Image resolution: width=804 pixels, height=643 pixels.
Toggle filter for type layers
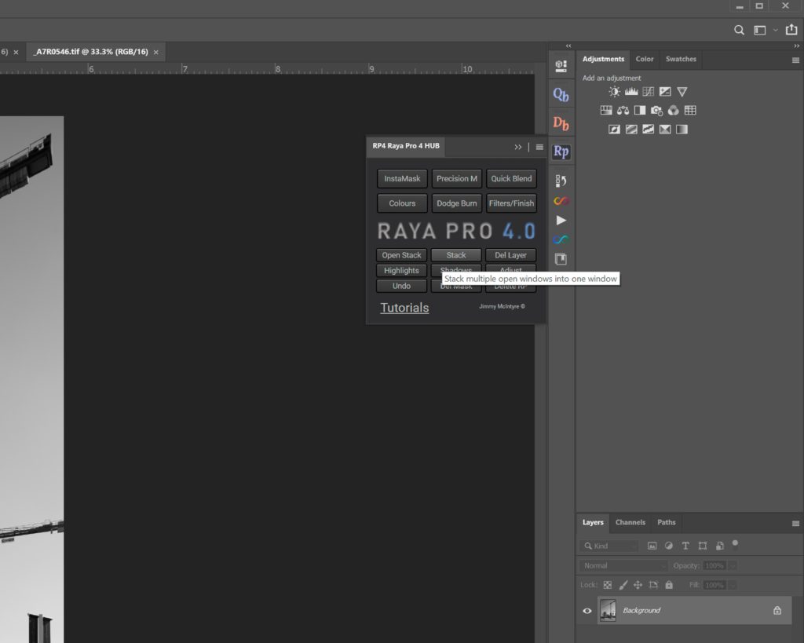pyautogui.click(x=685, y=546)
